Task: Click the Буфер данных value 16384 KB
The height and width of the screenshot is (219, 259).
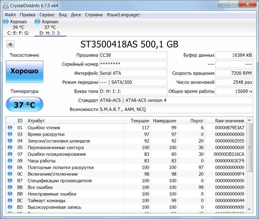Action: click(x=234, y=55)
